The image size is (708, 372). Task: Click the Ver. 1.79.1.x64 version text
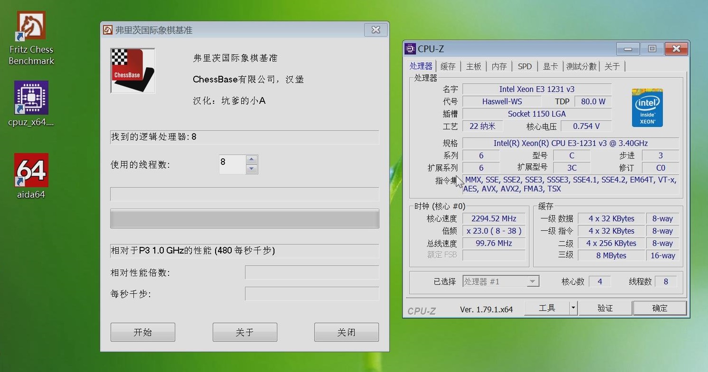click(x=486, y=309)
